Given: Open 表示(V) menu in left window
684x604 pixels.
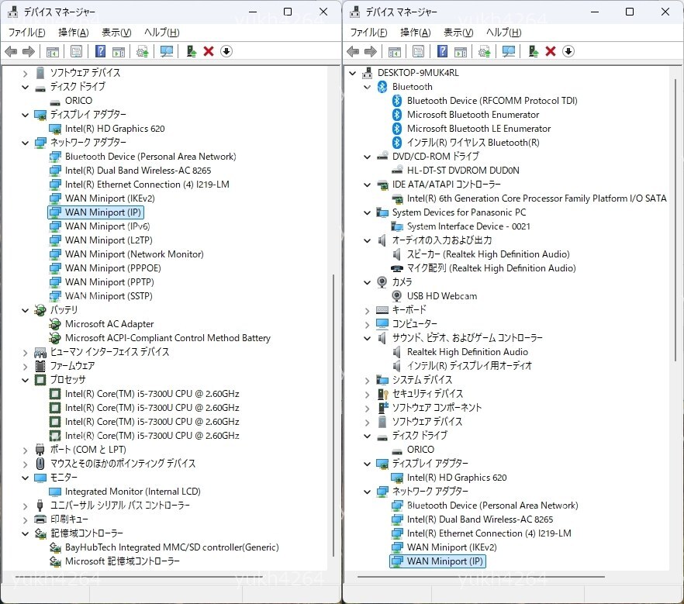Looking at the screenshot, I should pyautogui.click(x=116, y=33).
